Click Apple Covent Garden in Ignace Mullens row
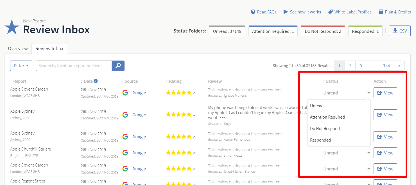Image resolution: width=416 pixels, height=185 pixels. [29, 89]
